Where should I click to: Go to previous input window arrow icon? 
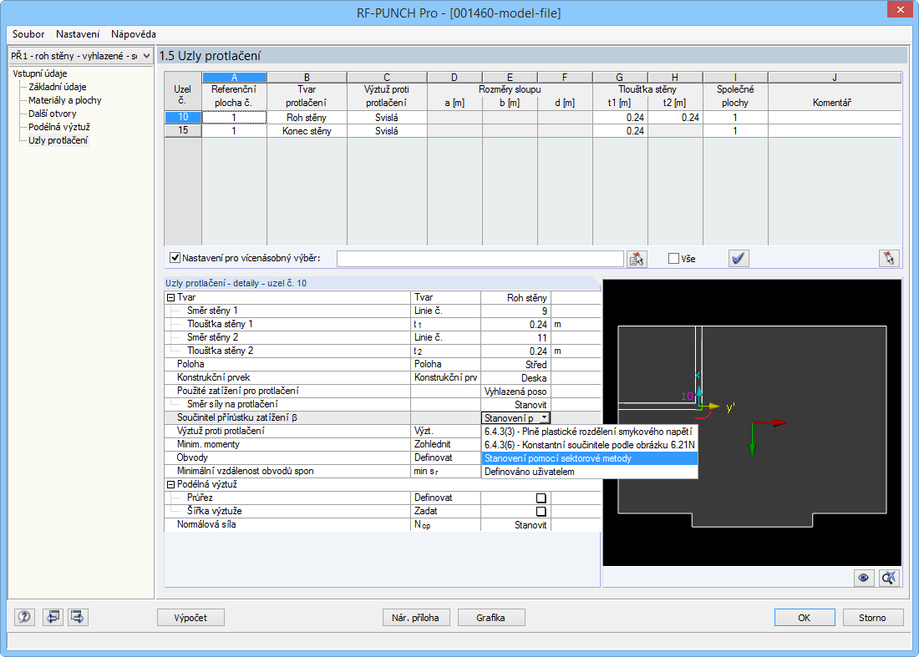coord(53,617)
